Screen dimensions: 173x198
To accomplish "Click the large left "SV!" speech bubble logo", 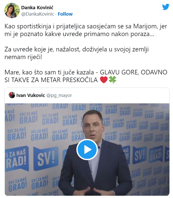I will 46,158.
